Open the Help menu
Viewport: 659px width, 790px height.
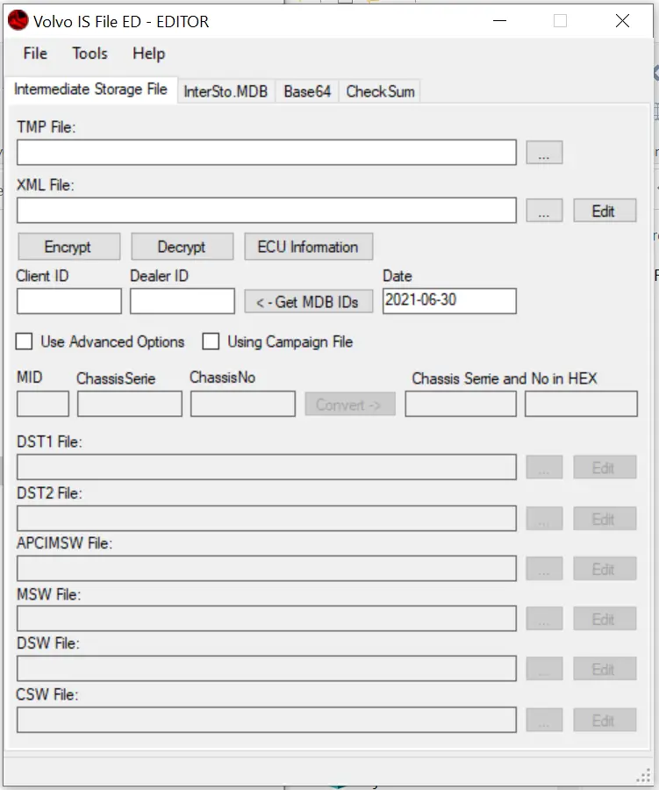pos(148,54)
